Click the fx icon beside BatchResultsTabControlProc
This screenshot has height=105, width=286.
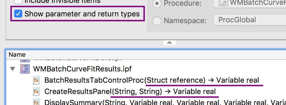[x=36, y=80]
